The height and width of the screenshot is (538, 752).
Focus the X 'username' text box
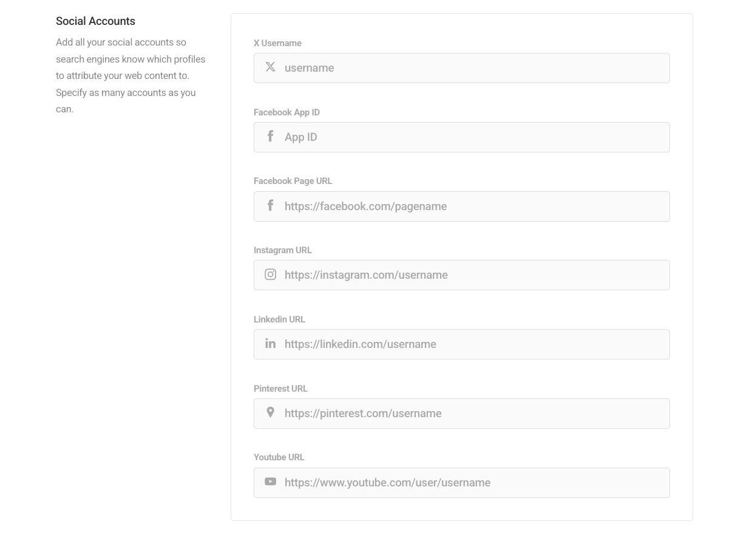[473, 68]
